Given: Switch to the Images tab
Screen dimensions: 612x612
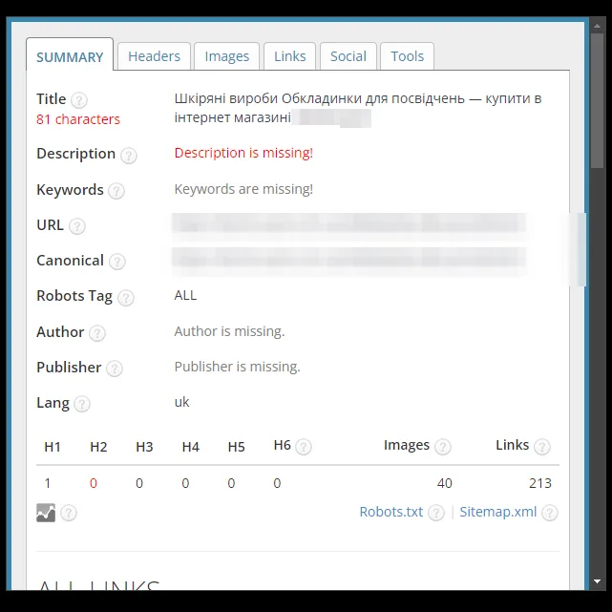Looking at the screenshot, I should (227, 56).
